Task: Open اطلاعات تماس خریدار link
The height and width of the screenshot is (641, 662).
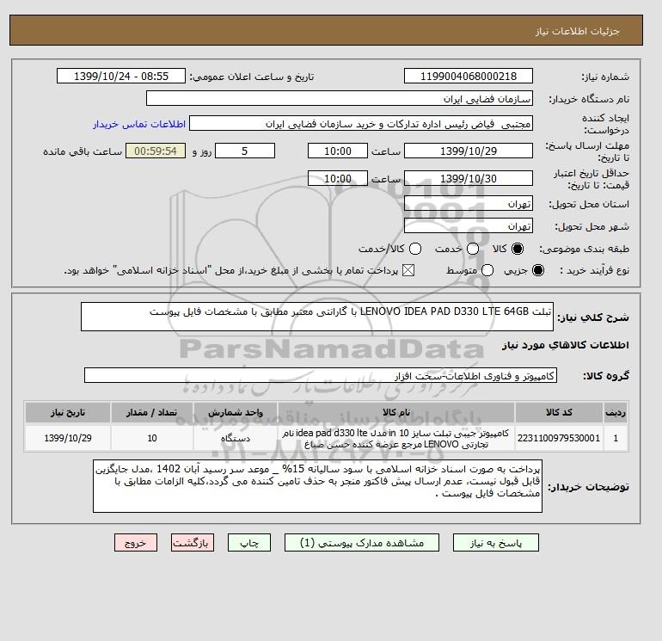Action: coord(139,124)
